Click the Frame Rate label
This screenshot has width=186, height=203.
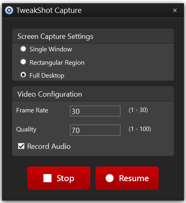(x=32, y=110)
